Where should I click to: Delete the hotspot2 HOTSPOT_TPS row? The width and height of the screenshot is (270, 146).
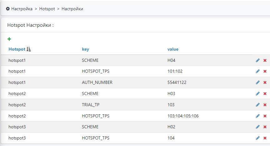(265, 116)
